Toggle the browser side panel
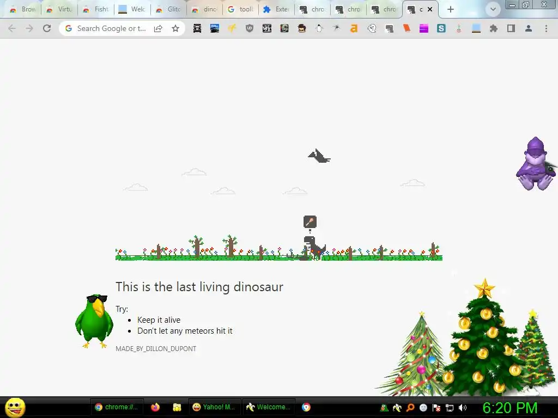 tap(511, 28)
